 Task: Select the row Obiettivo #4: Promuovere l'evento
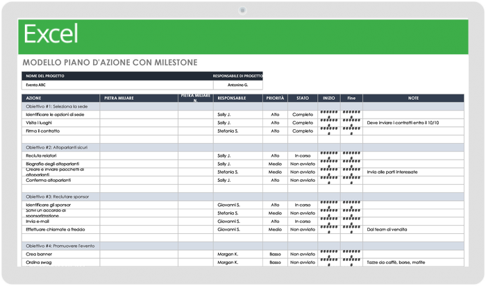243,246
